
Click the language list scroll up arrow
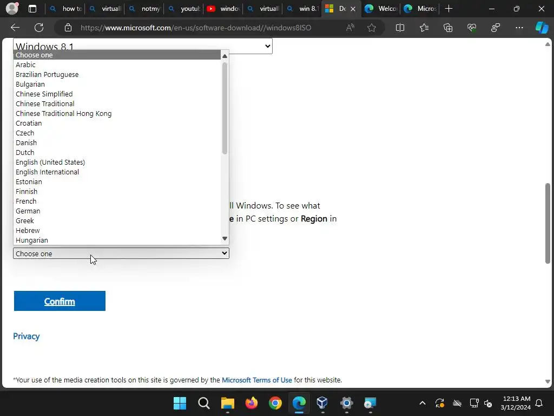coord(225,56)
